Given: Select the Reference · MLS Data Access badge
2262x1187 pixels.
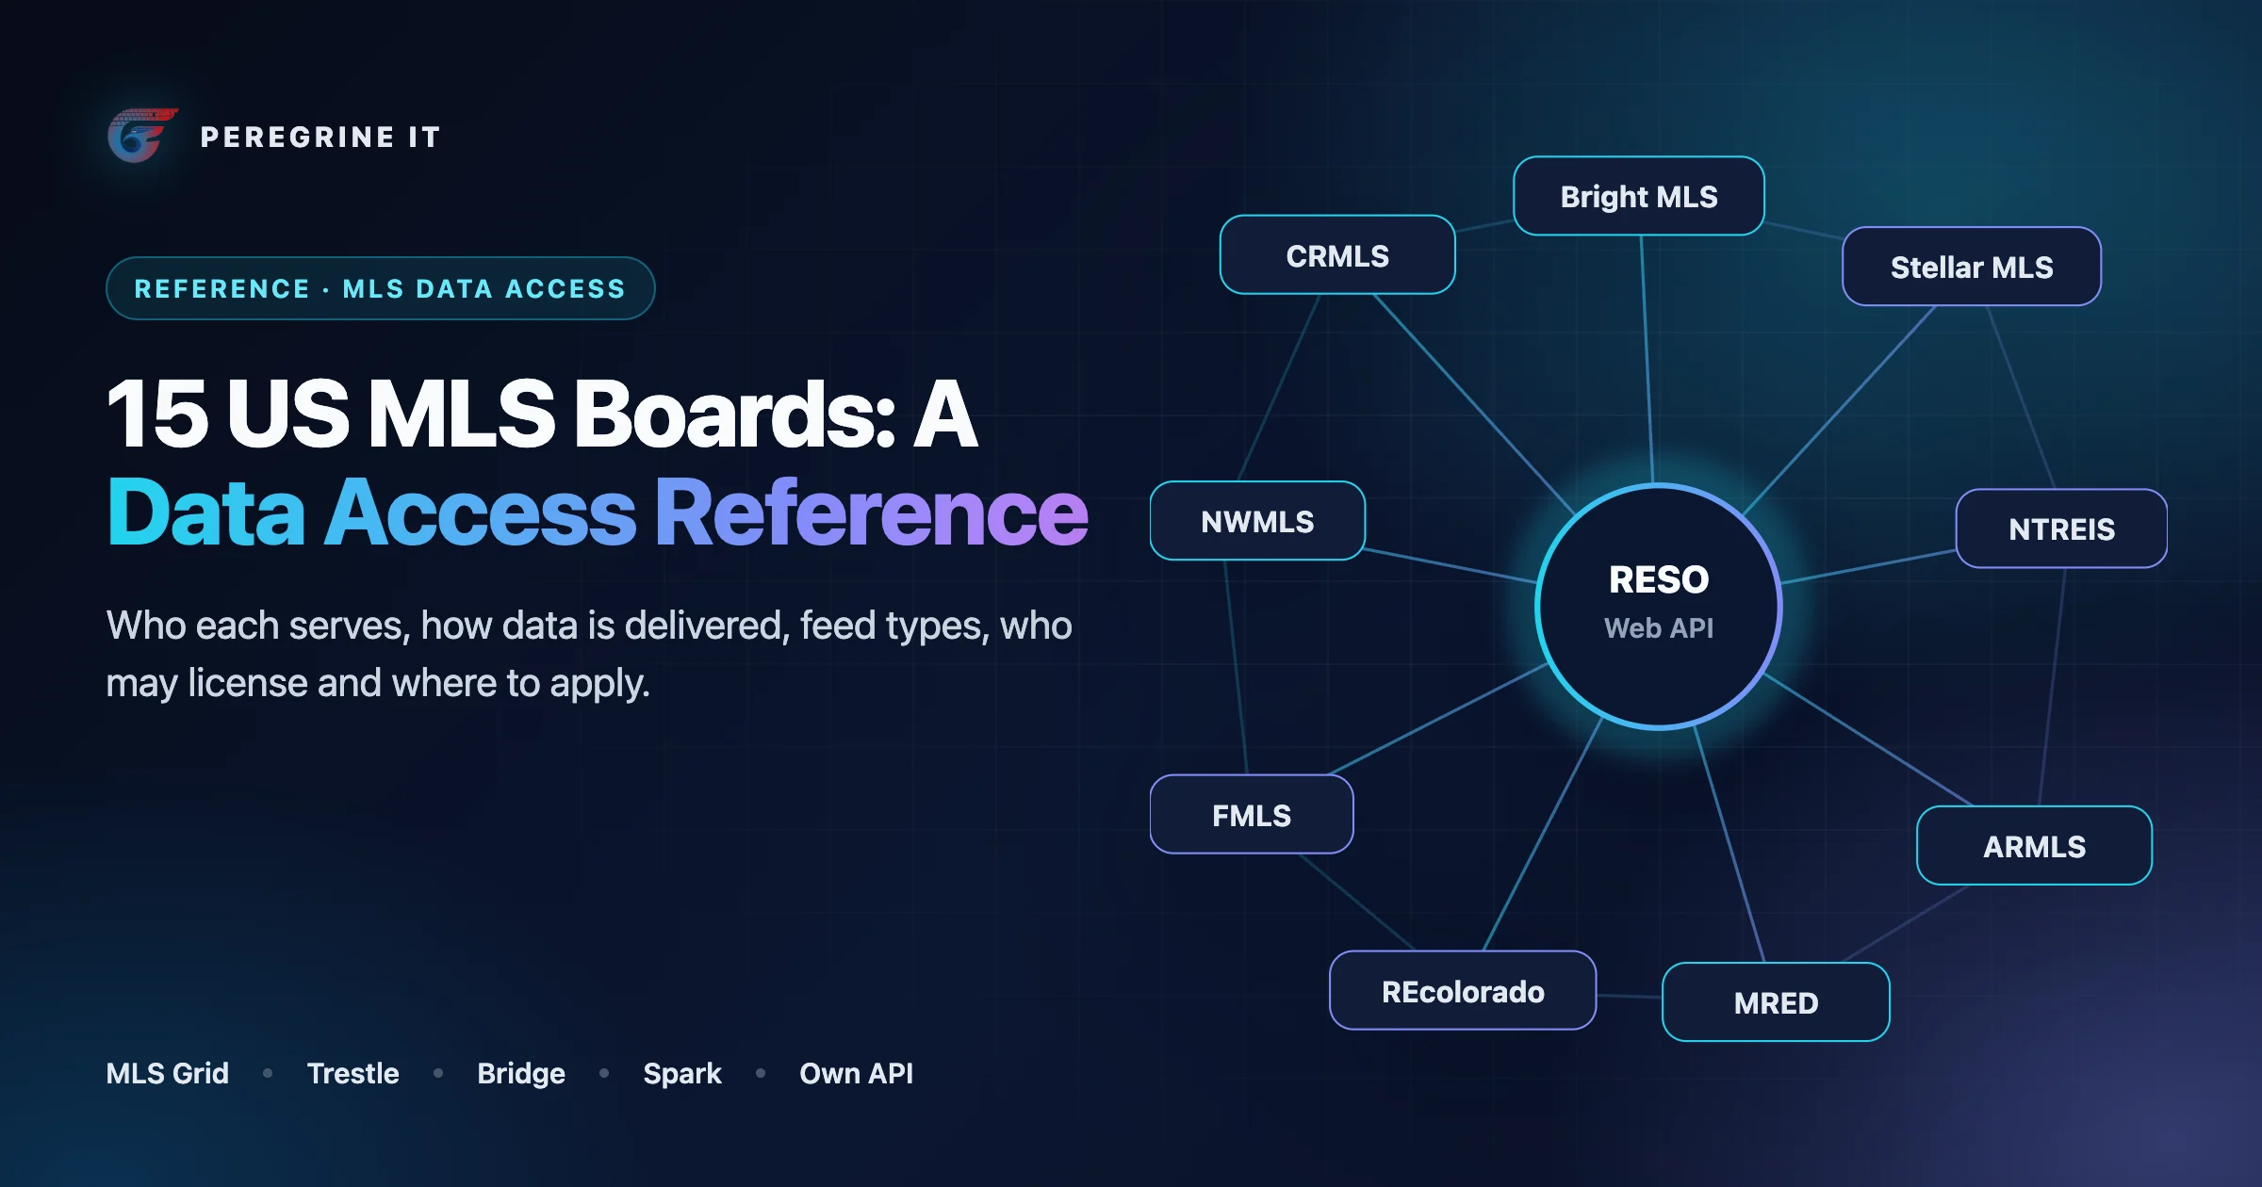Looking at the screenshot, I should click(381, 288).
